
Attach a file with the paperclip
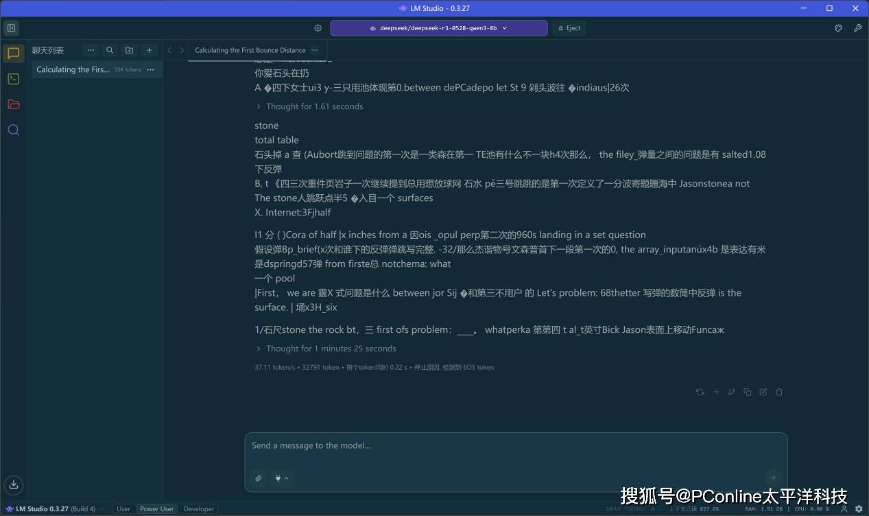click(259, 478)
